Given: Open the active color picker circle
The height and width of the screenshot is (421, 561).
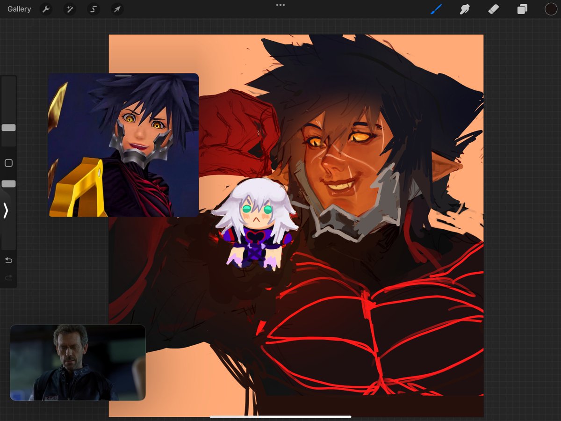Looking at the screenshot, I should click(551, 9).
